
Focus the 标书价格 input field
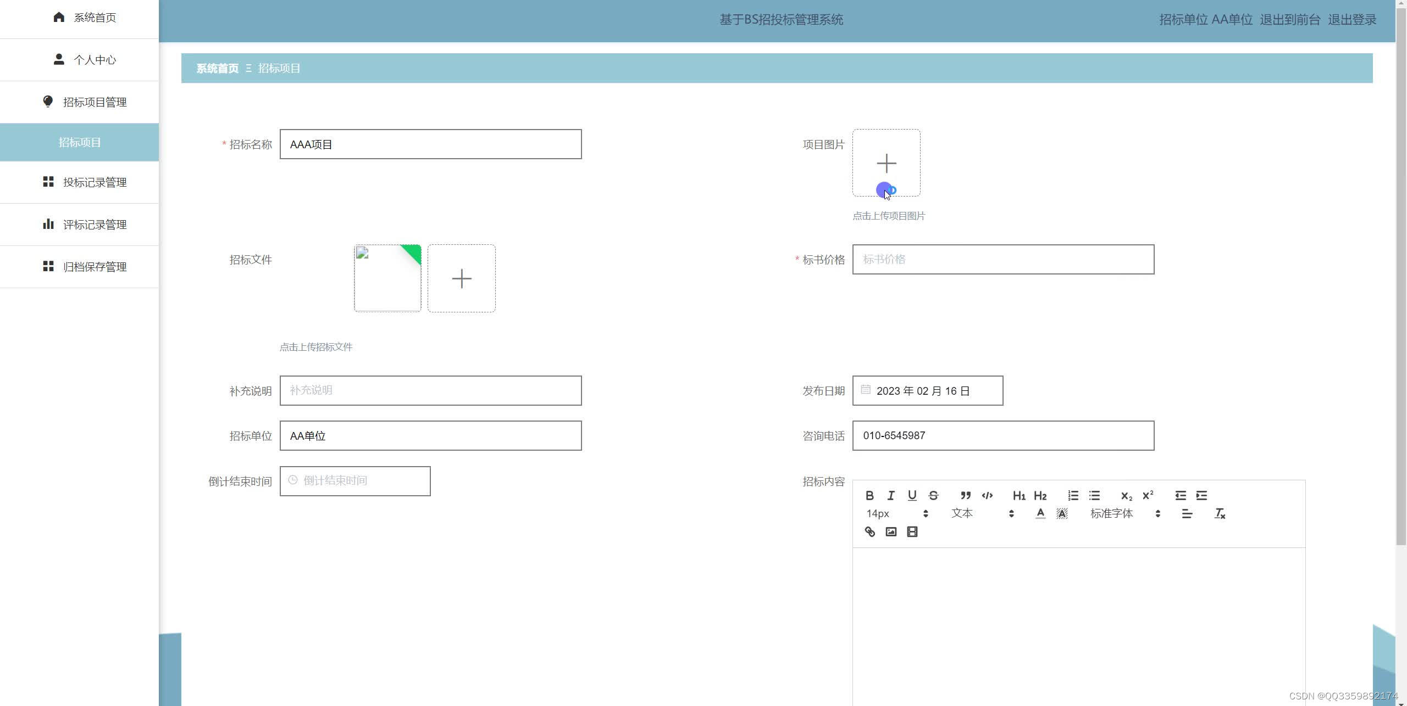(x=1003, y=260)
